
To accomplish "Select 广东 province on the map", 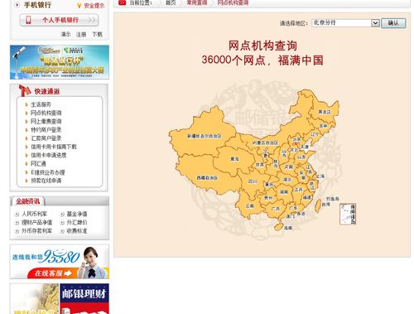I will [293, 208].
